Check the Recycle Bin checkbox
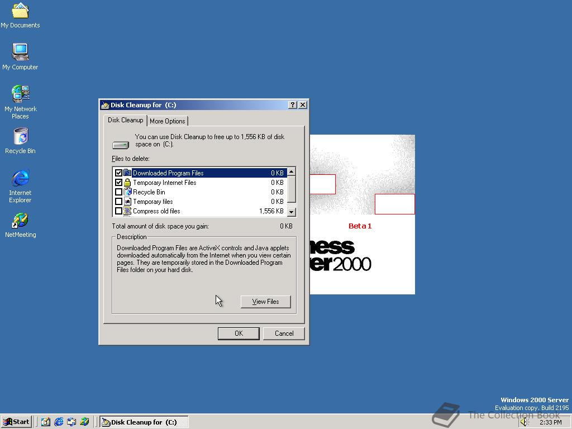The image size is (572, 429). [118, 192]
